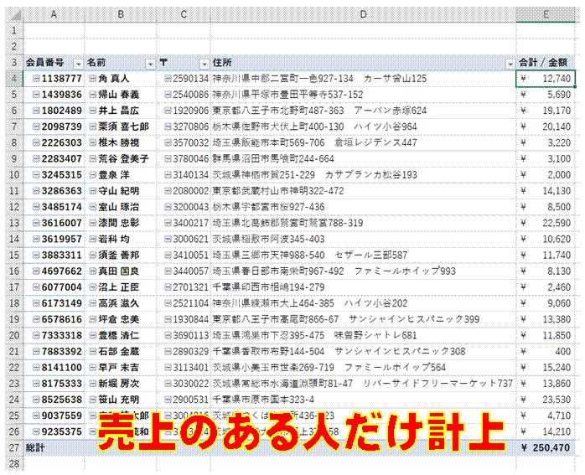Select address 神奈川県平塚市豊田平等寺537-152
585x475 pixels.
tap(363, 95)
